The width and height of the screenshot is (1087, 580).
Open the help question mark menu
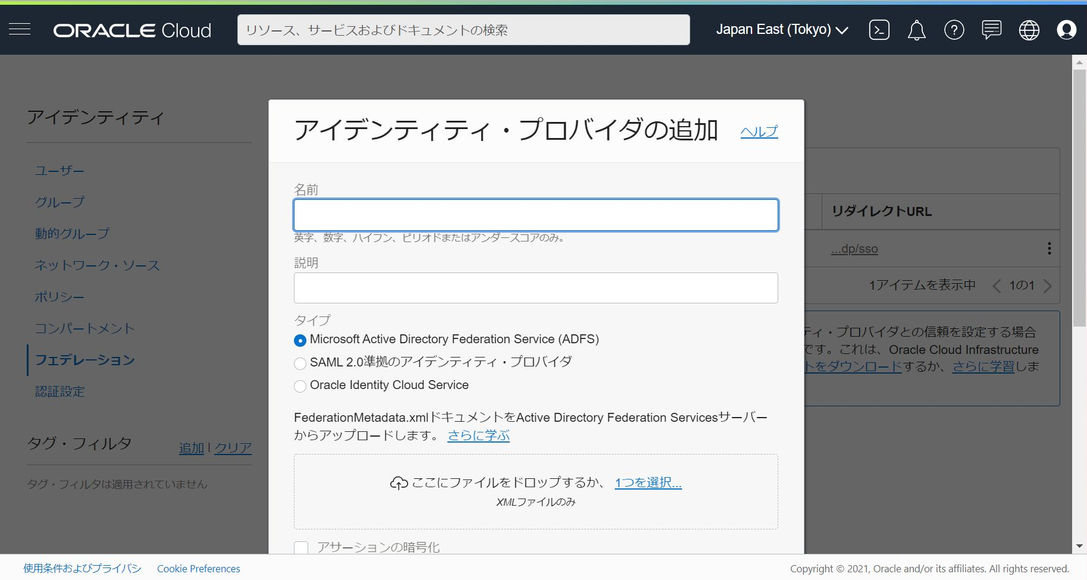tap(954, 30)
